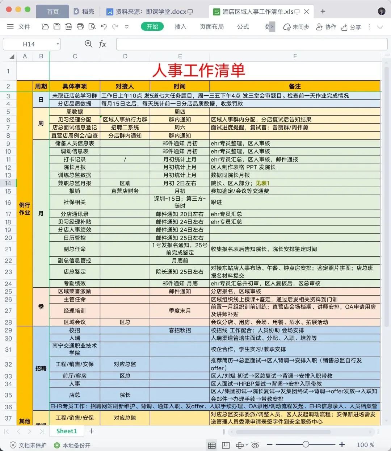
Task: Click the Save disk icon
Action: [57, 26]
